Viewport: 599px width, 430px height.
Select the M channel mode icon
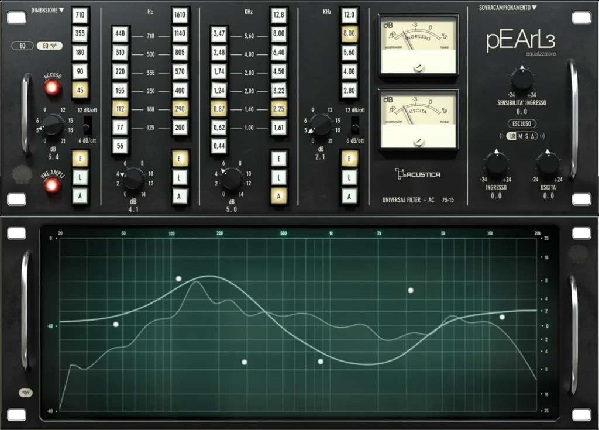520,136
